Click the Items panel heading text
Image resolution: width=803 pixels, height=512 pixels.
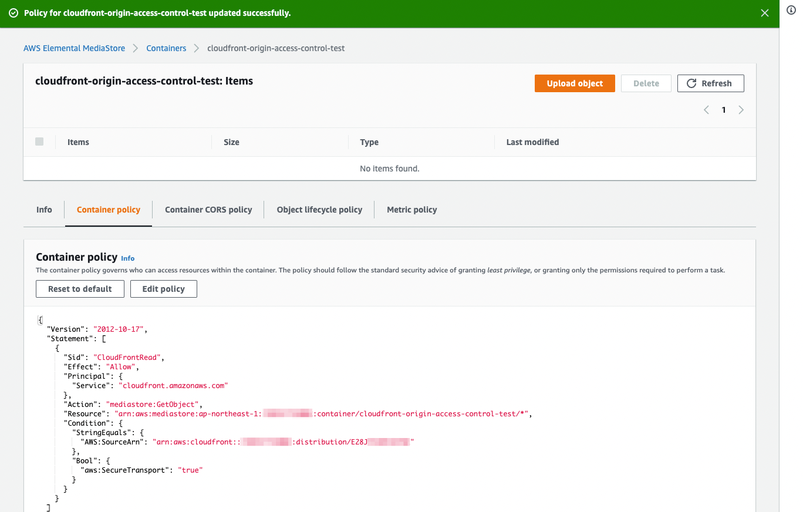(x=144, y=81)
